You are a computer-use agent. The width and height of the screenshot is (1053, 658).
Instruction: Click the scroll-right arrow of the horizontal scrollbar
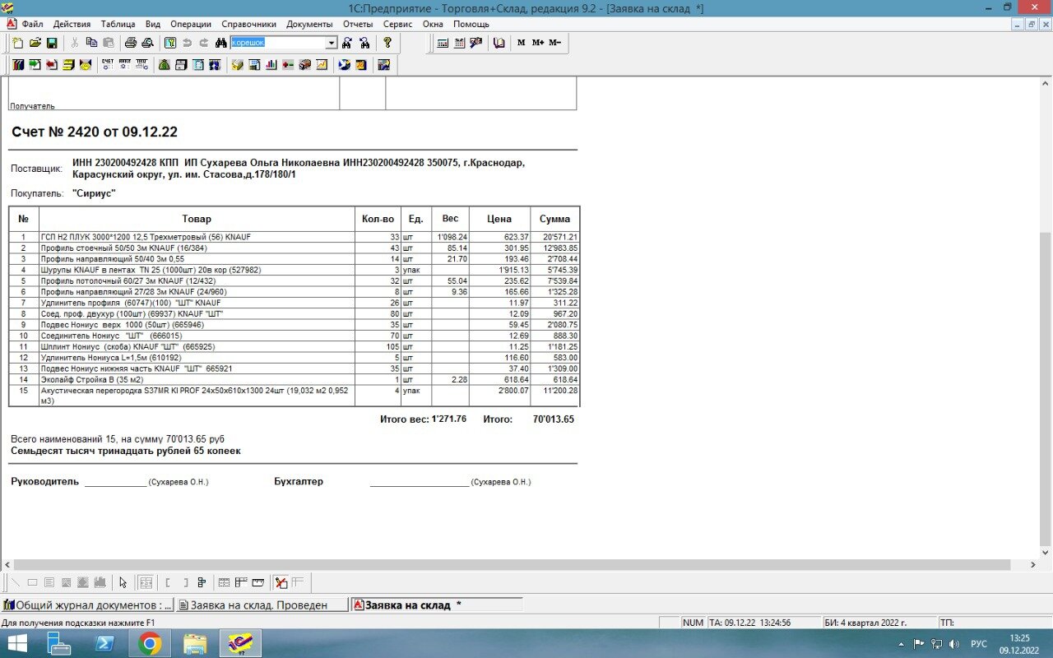click(1033, 565)
